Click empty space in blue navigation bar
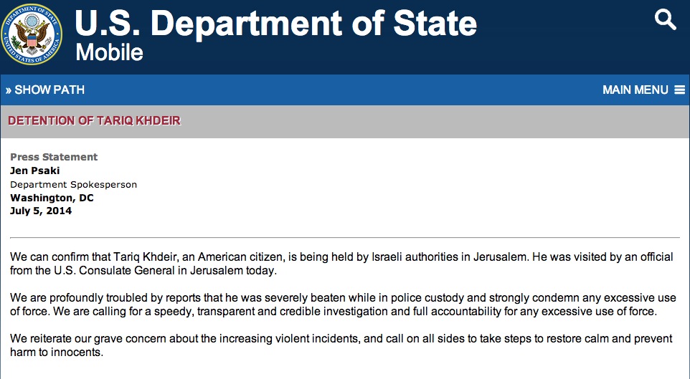Viewport: 690px width, 379px height. [344, 90]
